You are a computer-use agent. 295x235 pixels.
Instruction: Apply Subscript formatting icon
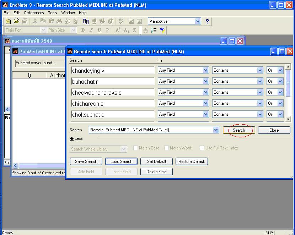click(x=126, y=30)
